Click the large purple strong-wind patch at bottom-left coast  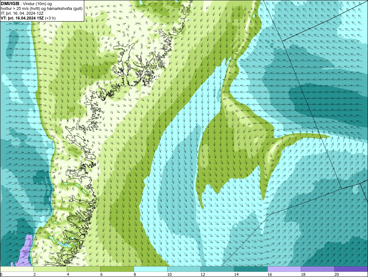pyautogui.click(x=25, y=251)
